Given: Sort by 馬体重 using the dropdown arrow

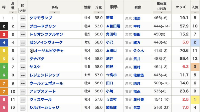Looking at the screenshot, I should point(162,12).
